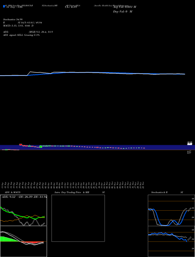195x257 pixels.
Task: Open the empty Intra Day Trading Price chart
Action: (78, 218)
